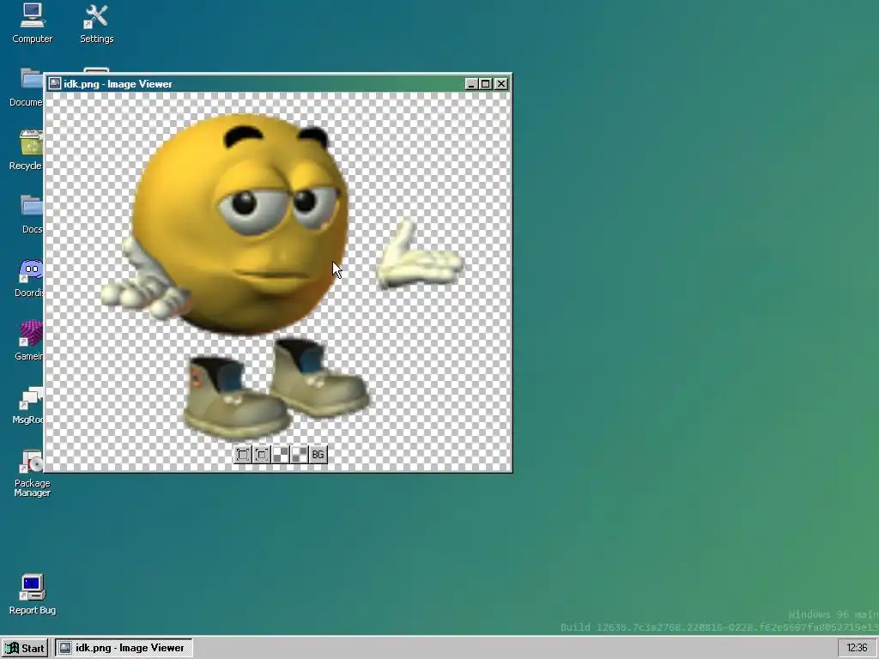879x659 pixels.
Task: Click the 12:36 taskbar clock
Action: (857, 649)
